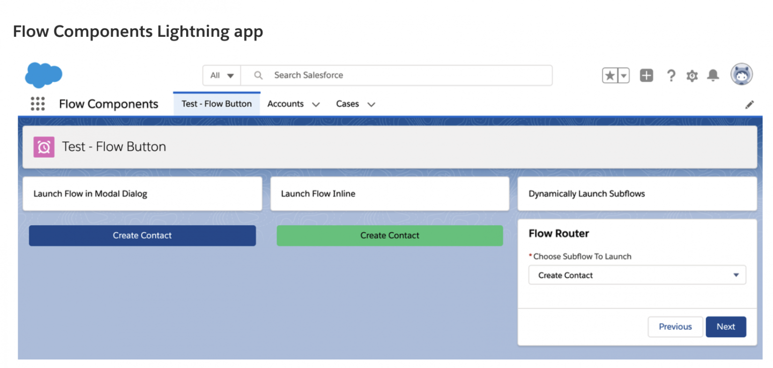Click the Favorites star icon
773x368 pixels.
[x=609, y=75]
